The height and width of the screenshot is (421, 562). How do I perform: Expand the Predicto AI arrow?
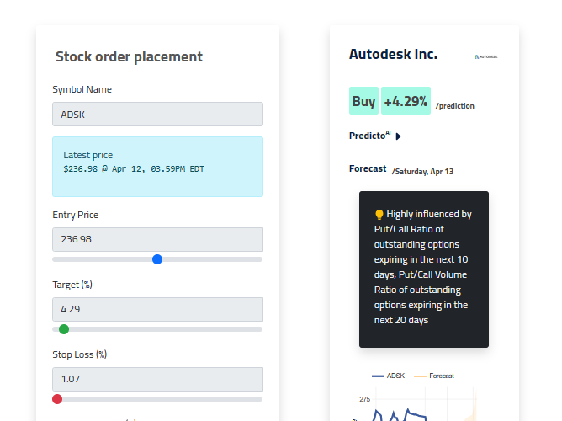[398, 136]
